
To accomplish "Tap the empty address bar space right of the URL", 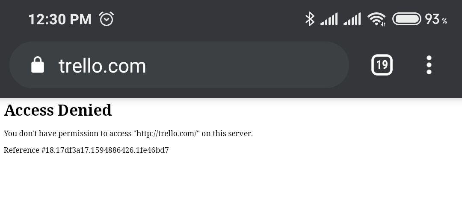I will pos(248,65).
